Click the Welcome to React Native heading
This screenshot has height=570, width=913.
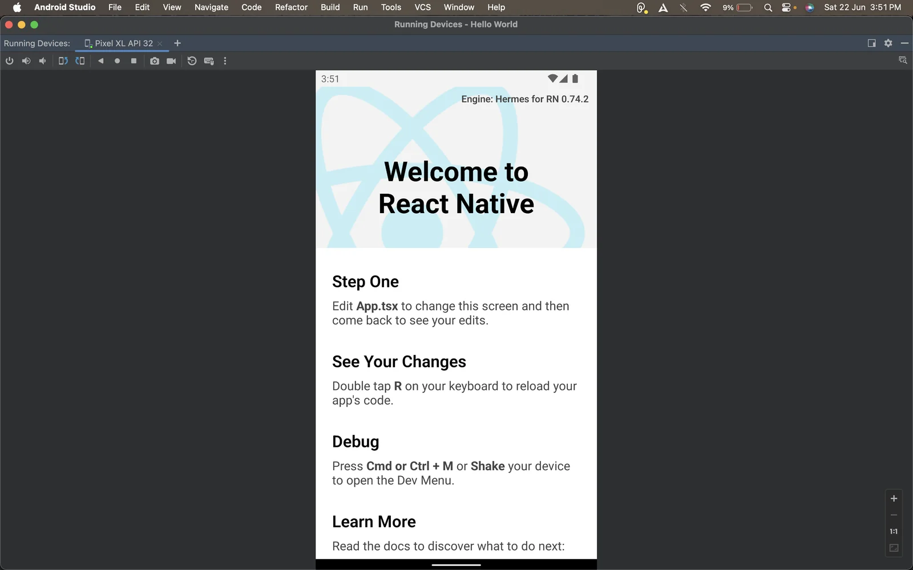pos(456,188)
